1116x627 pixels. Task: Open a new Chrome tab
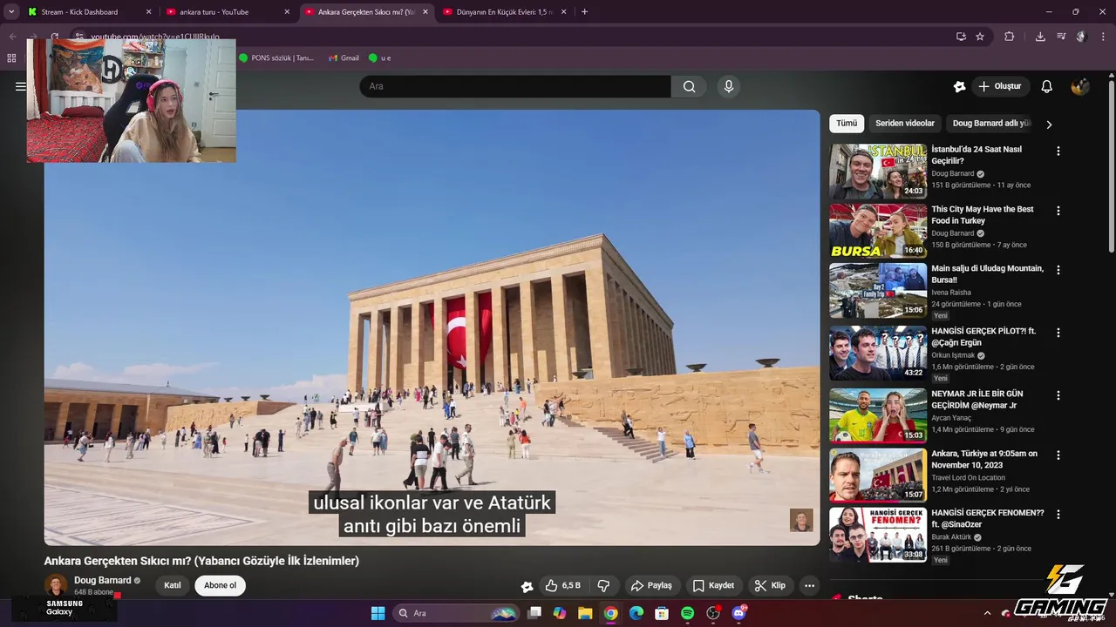point(584,12)
